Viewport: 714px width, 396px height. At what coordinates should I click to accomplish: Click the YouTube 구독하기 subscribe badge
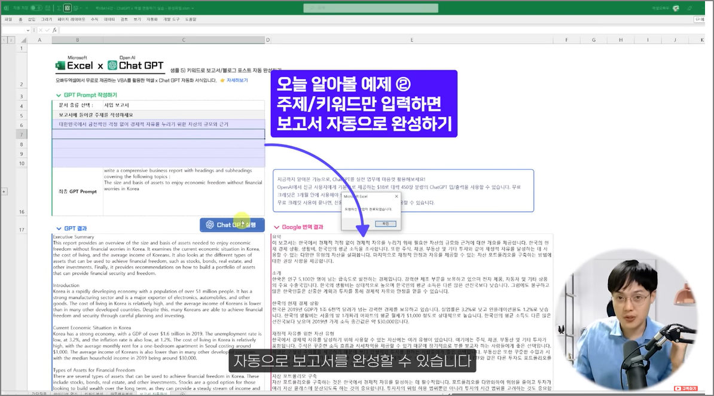click(686, 388)
